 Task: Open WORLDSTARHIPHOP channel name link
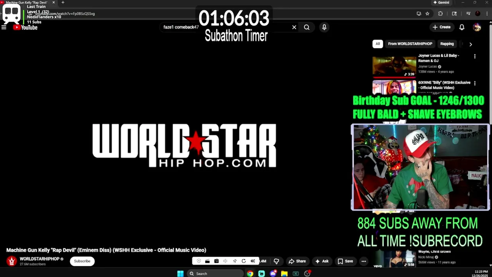[x=40, y=259]
